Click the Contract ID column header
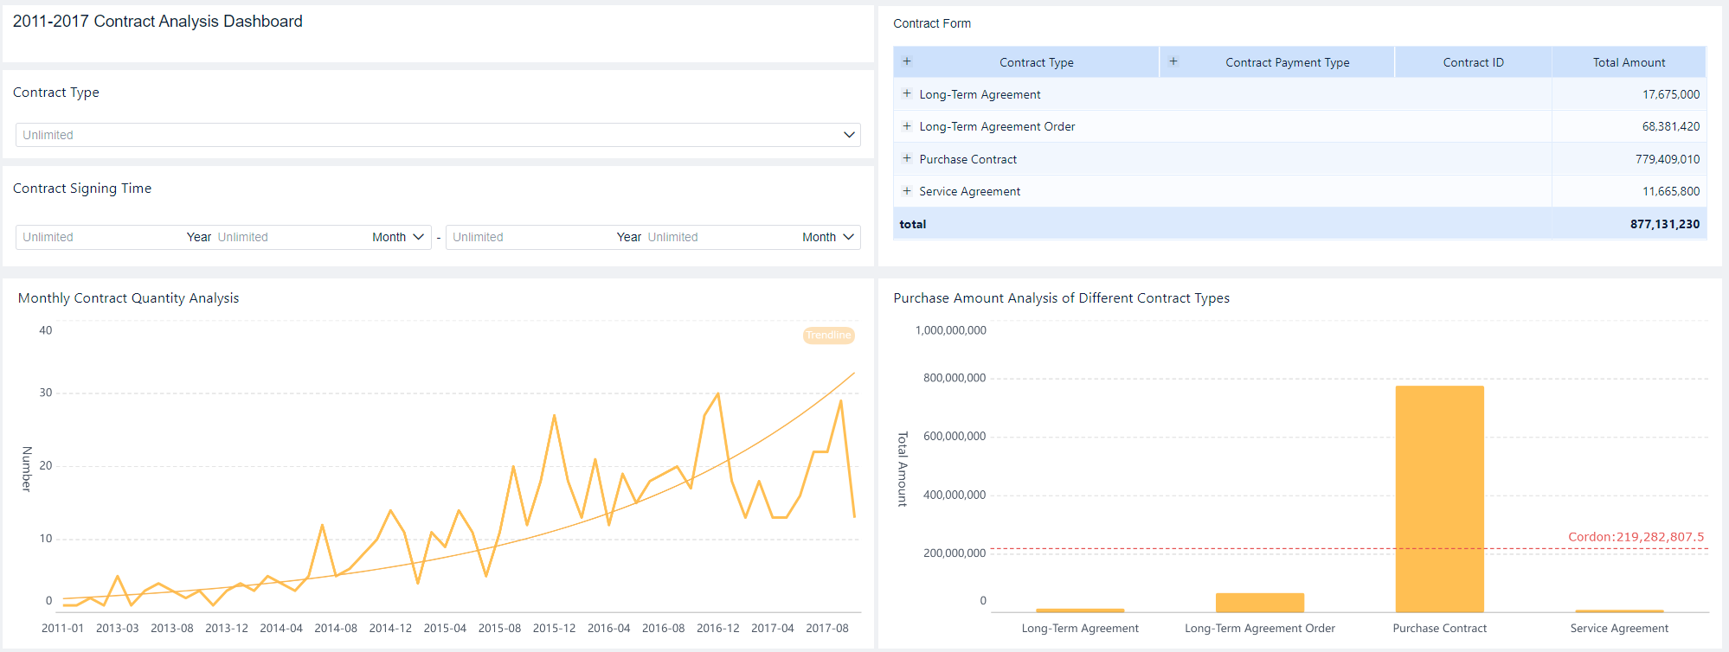Screen dimensions: 1729x652 [x=1473, y=62]
